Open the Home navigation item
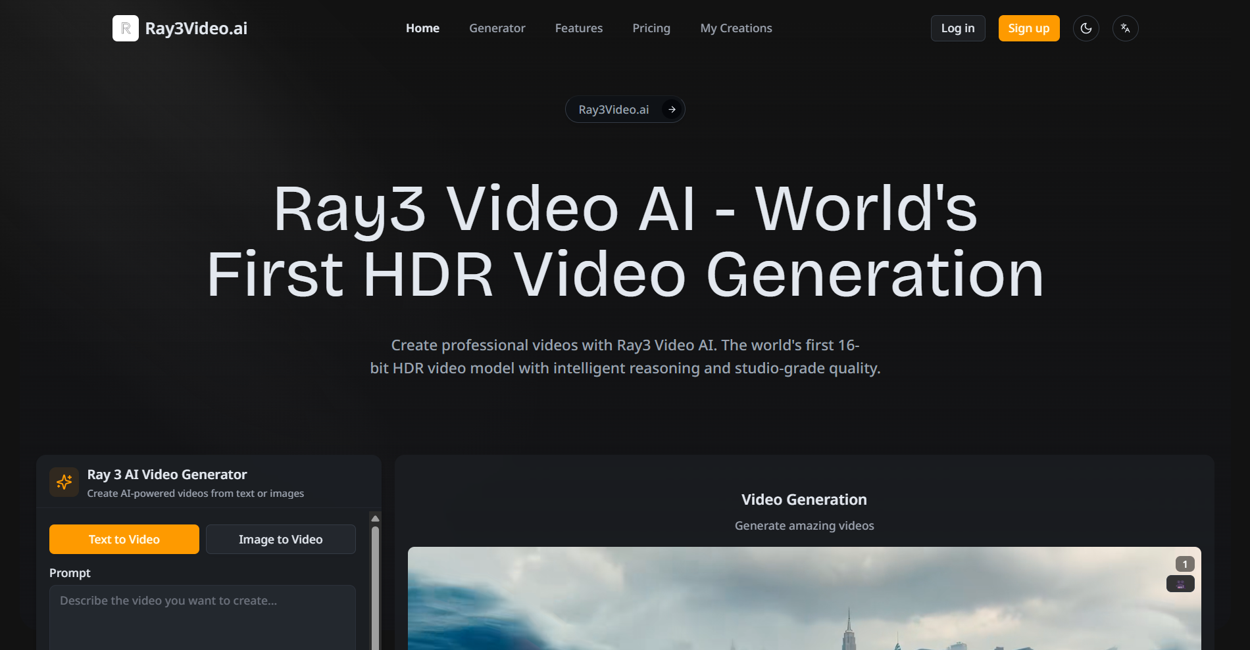 [x=422, y=28]
